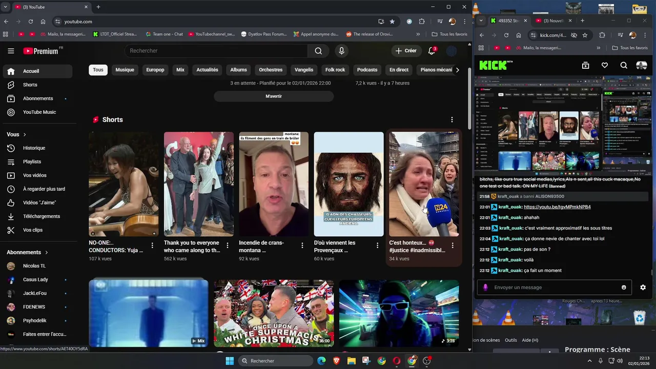Show hidden bookmarks in Kick window

(598, 48)
